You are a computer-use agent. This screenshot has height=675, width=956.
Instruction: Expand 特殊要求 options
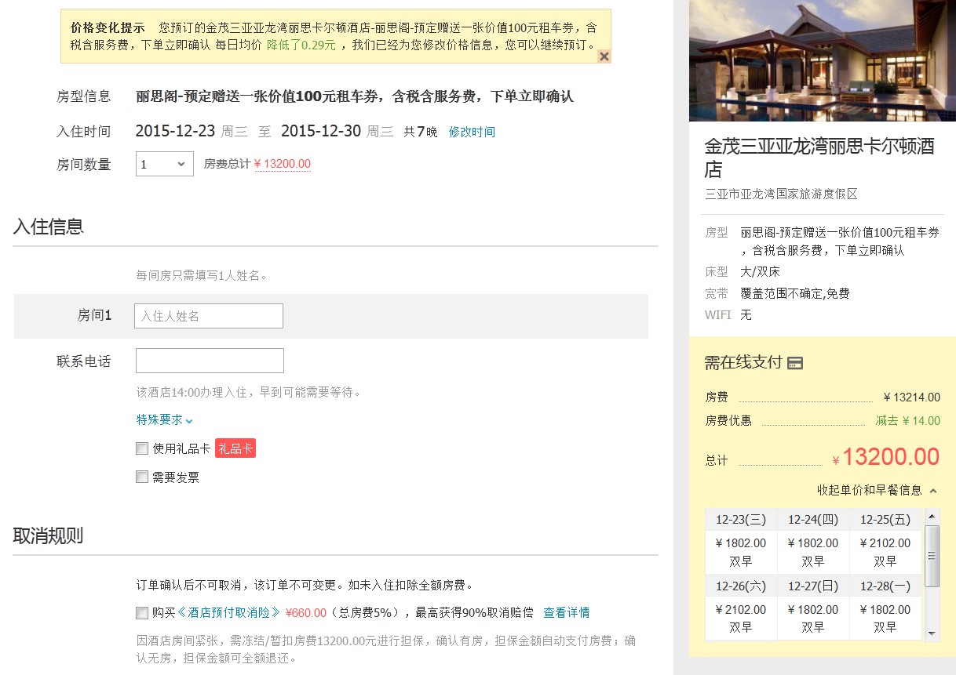coord(164,420)
